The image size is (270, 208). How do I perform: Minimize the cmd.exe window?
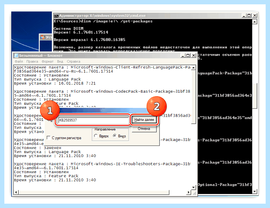click(244, 16)
